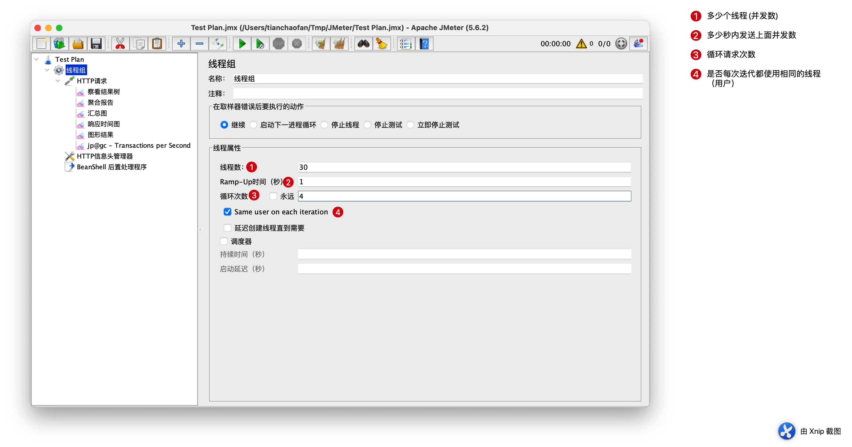
Task: Select Test Plan in the tree
Action: (x=69, y=59)
